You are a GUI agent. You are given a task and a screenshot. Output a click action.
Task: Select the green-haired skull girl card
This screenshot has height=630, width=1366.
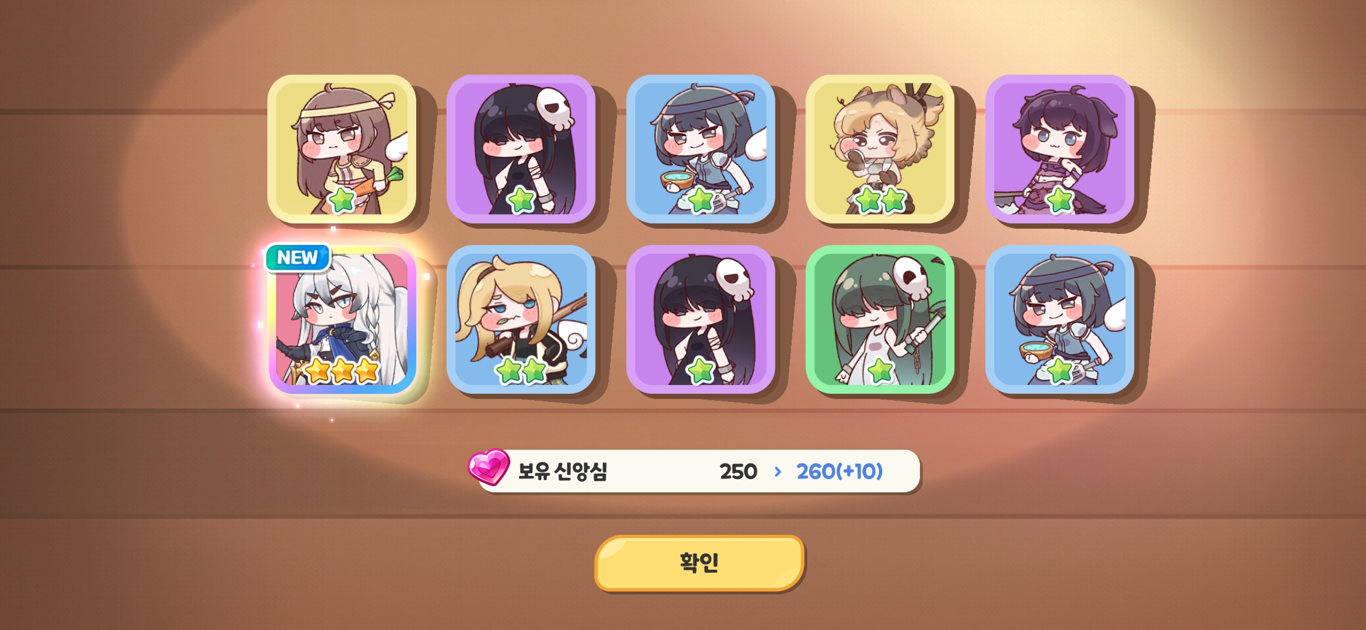[880, 319]
